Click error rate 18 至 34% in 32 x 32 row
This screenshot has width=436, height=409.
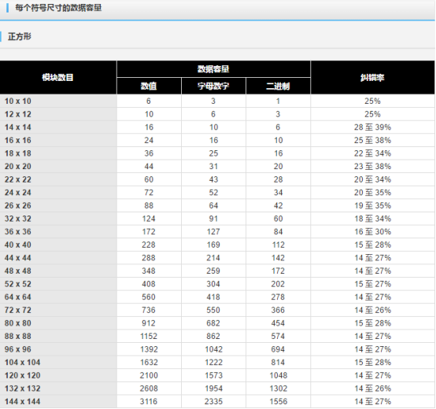tap(372, 219)
